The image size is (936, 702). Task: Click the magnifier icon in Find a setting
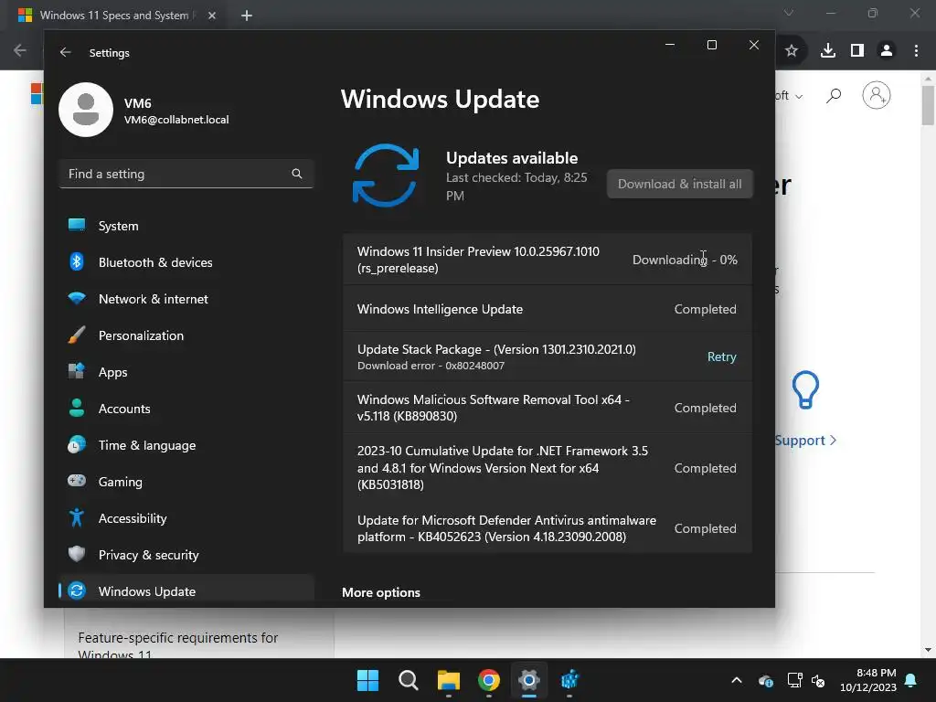click(x=297, y=174)
